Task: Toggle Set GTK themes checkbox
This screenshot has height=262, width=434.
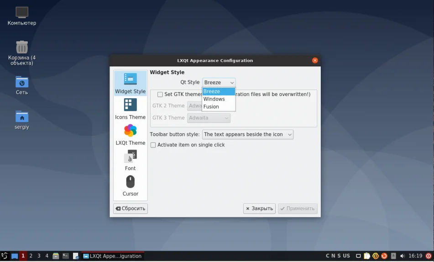Action: [160, 94]
